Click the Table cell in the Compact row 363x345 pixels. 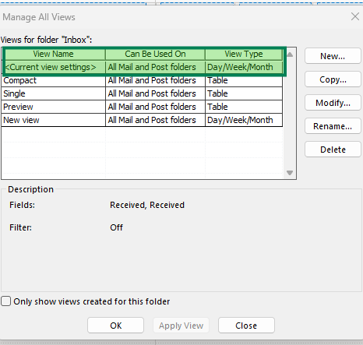tap(244, 80)
